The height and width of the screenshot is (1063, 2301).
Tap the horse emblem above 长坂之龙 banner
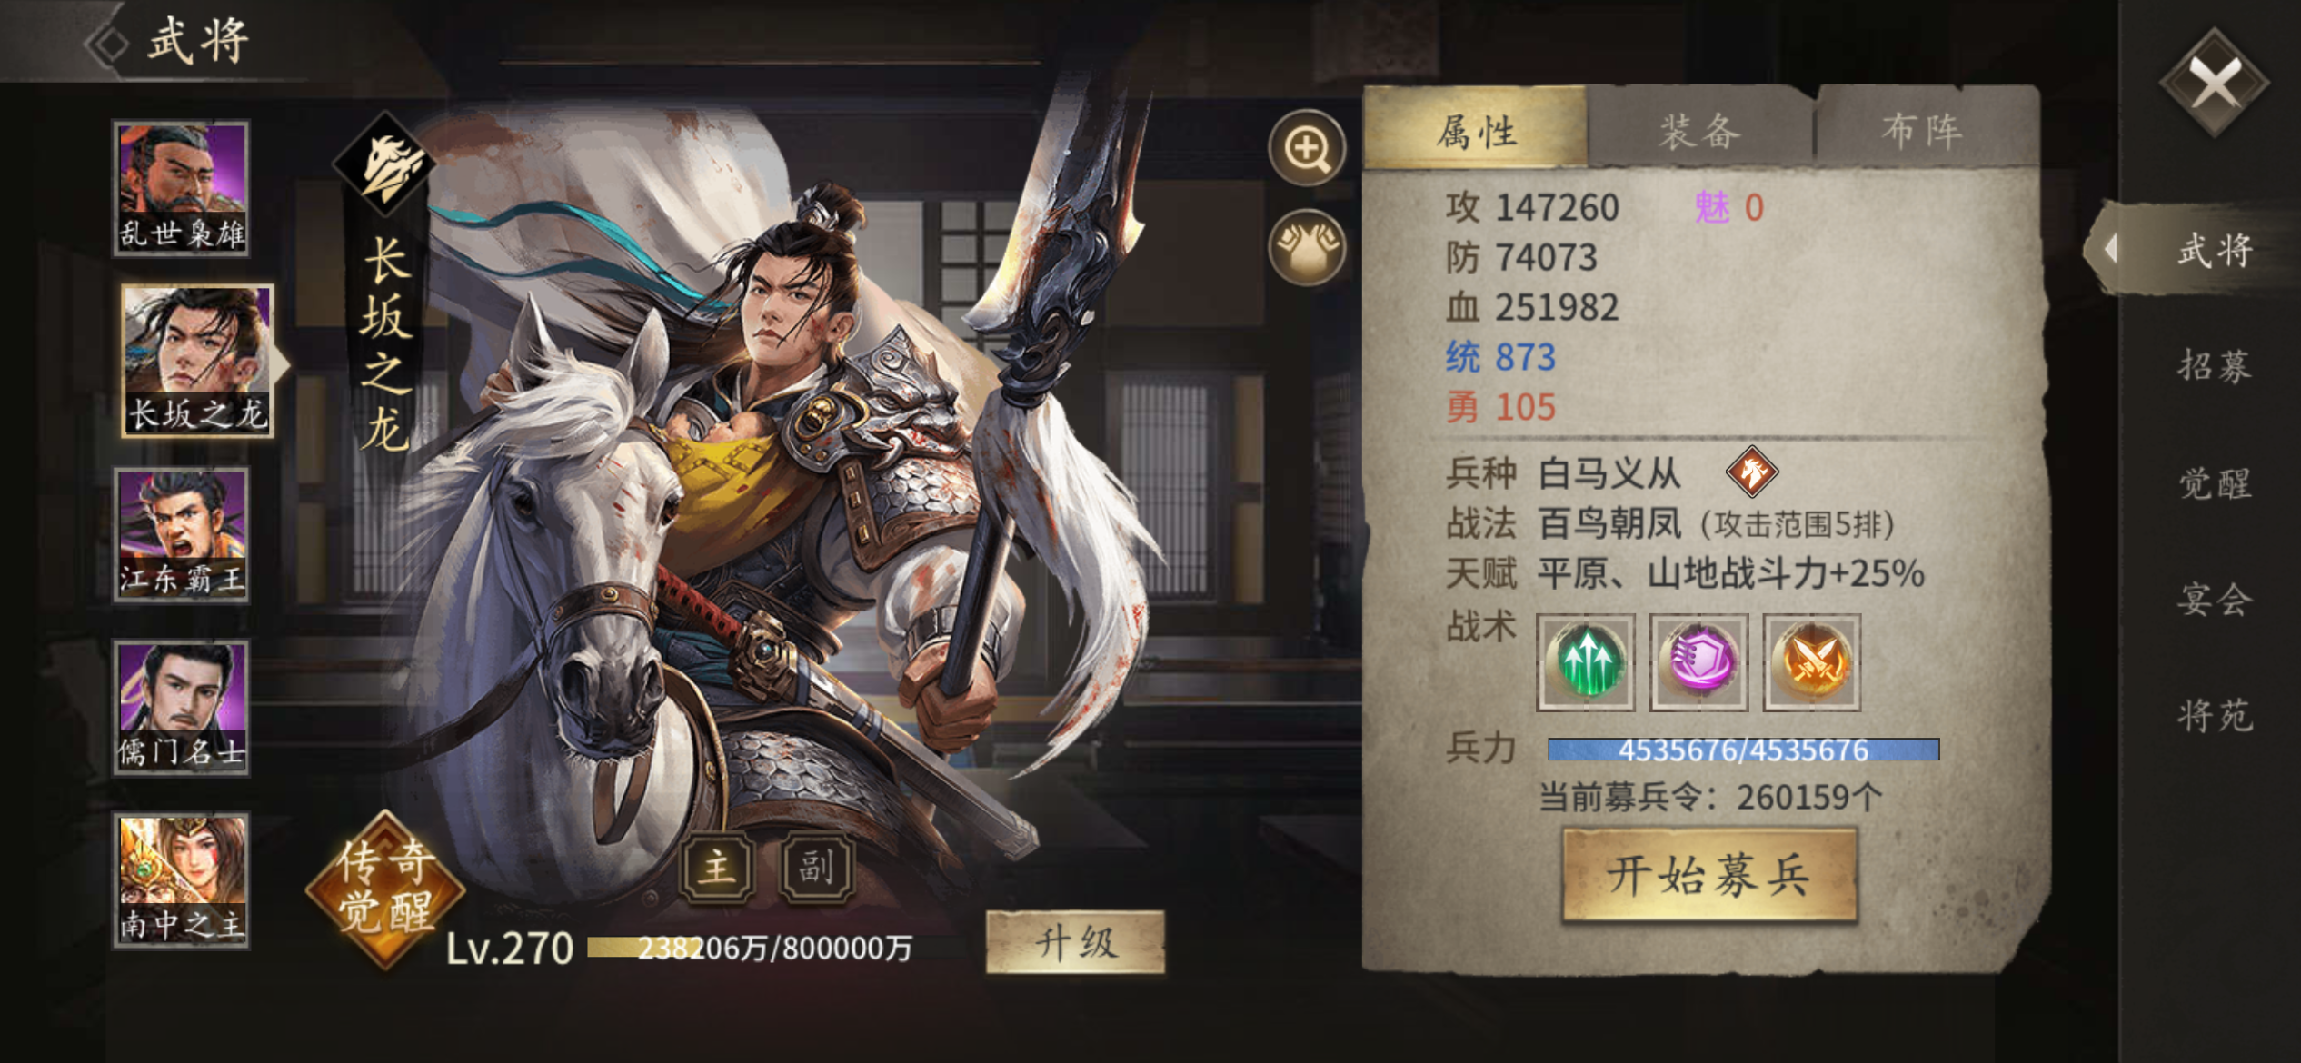384,165
